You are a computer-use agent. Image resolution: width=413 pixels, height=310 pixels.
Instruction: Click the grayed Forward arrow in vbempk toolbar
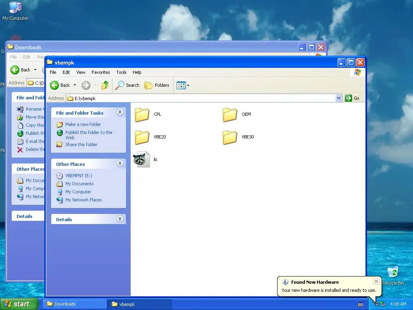coord(86,85)
